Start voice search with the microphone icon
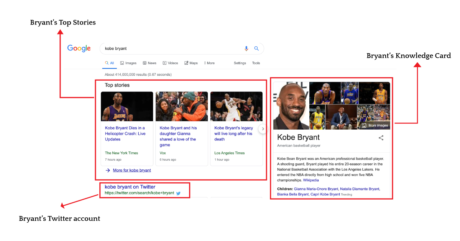460x241 pixels. 246,49
